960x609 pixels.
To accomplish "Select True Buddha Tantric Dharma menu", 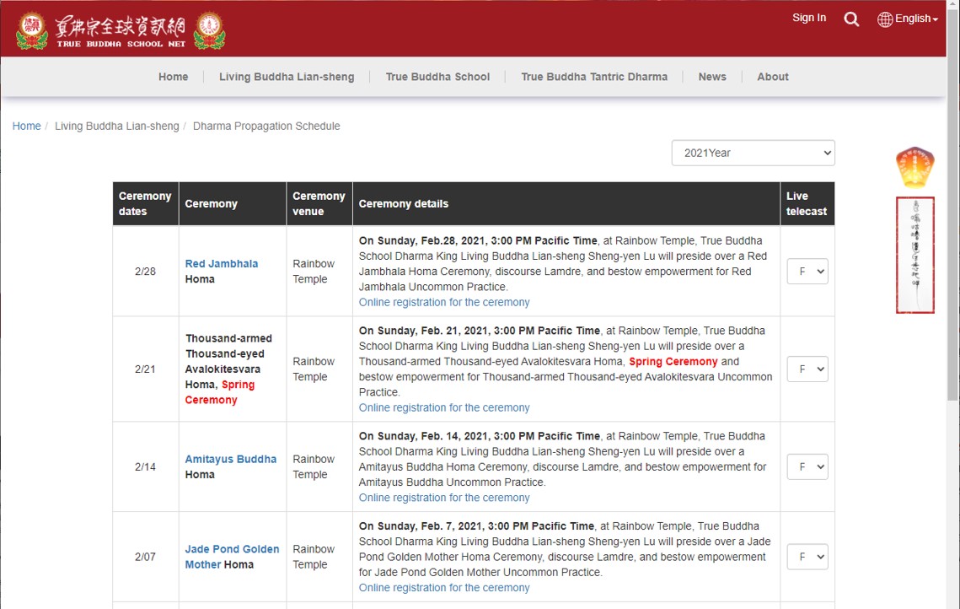I will tap(594, 77).
